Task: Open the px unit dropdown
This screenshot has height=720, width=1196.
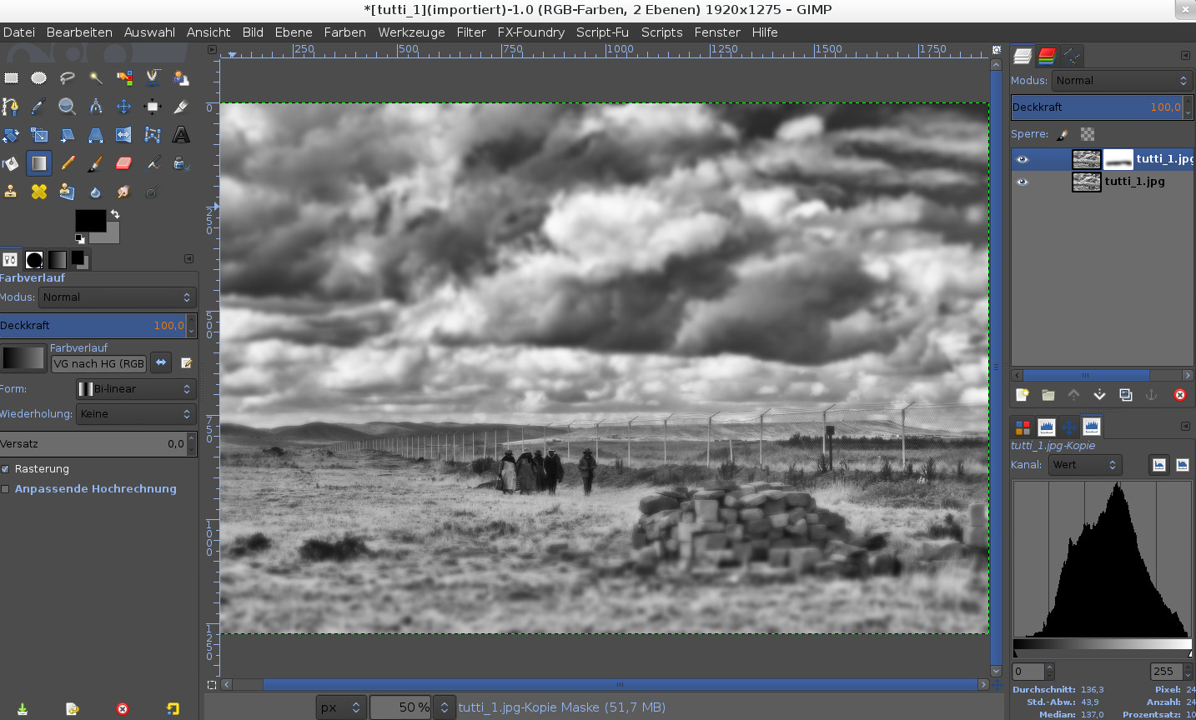Action: (341, 707)
